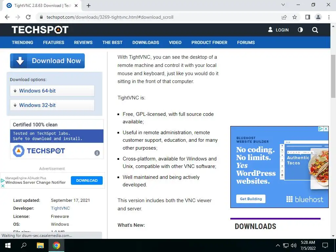The height and width of the screenshot is (252, 336).
Task: Click the bluehost logo in ad
Action: (x=305, y=199)
